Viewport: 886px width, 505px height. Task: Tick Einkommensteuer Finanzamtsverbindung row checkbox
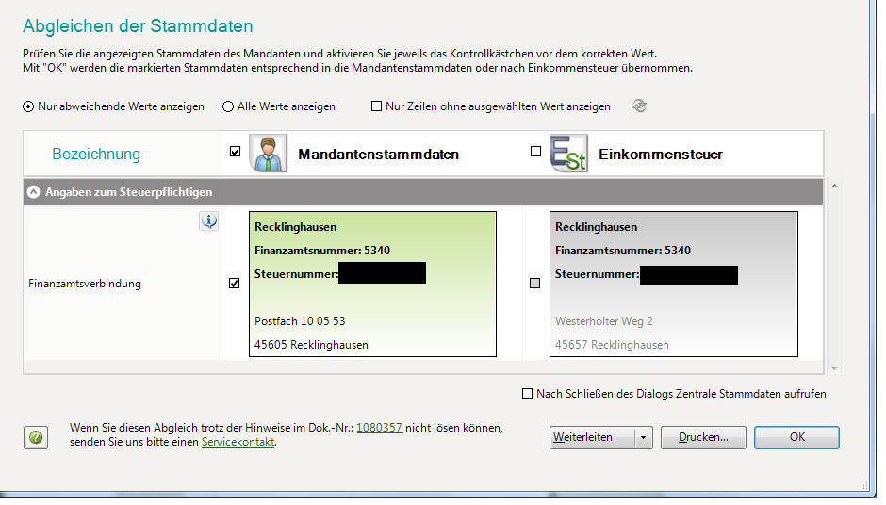535,284
